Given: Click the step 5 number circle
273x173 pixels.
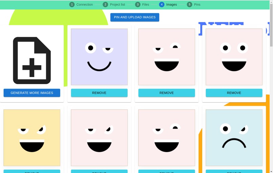Looking at the screenshot, I should [x=189, y=4].
